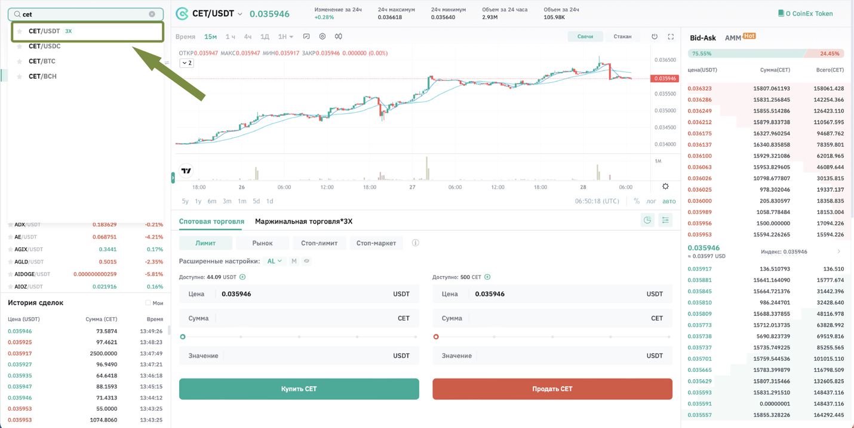Add USDT funds via plus icon
Screen dimensions: 854x428
242,277
